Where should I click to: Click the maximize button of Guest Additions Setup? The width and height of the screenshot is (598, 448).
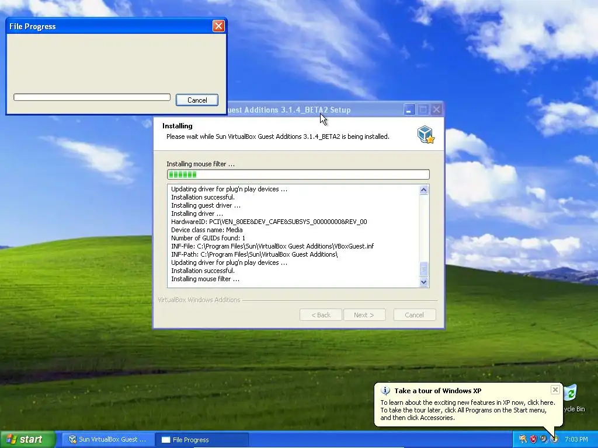[423, 110]
